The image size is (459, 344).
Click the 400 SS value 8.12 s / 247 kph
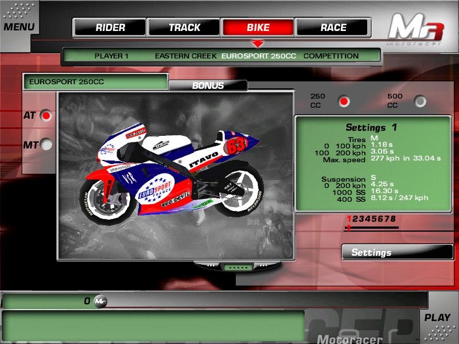pyautogui.click(x=399, y=198)
